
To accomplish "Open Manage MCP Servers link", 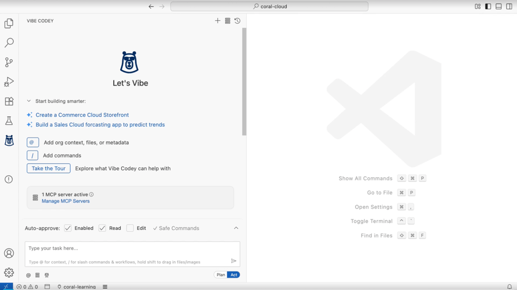I will (x=66, y=201).
